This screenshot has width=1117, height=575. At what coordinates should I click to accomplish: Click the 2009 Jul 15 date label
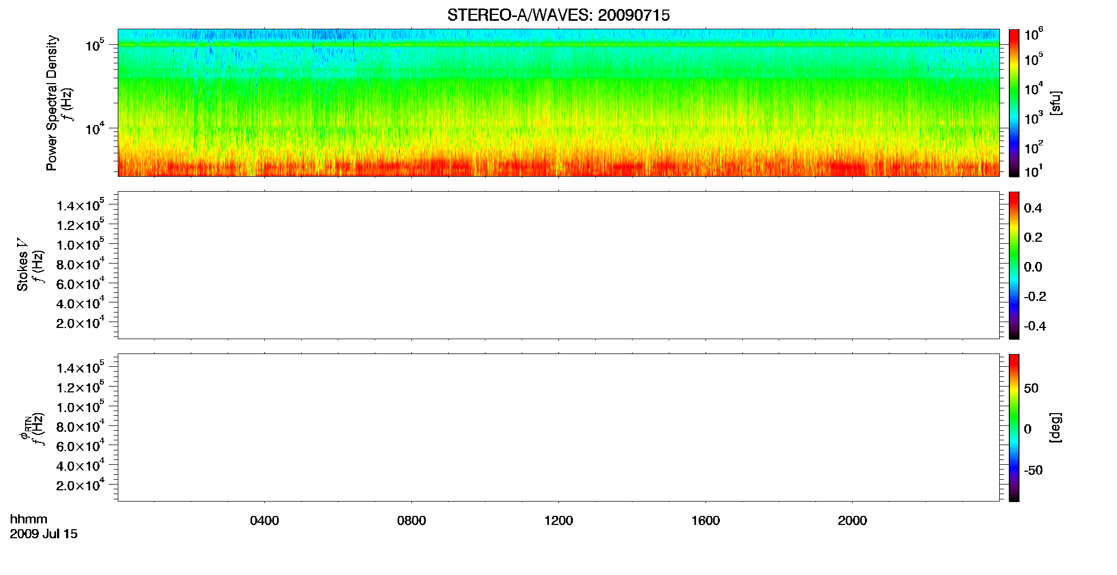(x=44, y=534)
